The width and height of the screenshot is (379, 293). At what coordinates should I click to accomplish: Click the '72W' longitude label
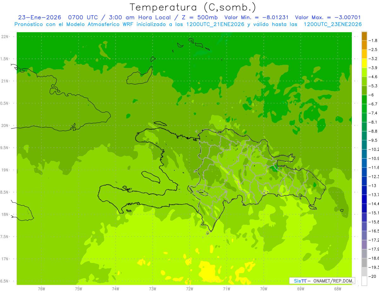[x=189, y=289]
